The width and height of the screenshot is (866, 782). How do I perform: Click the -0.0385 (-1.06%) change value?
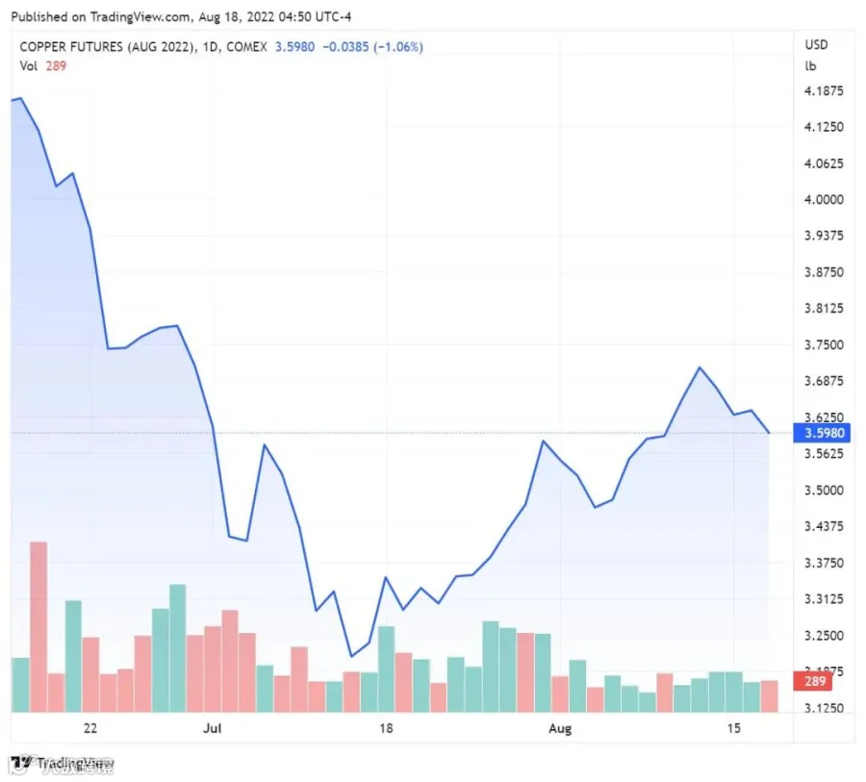[x=372, y=47]
